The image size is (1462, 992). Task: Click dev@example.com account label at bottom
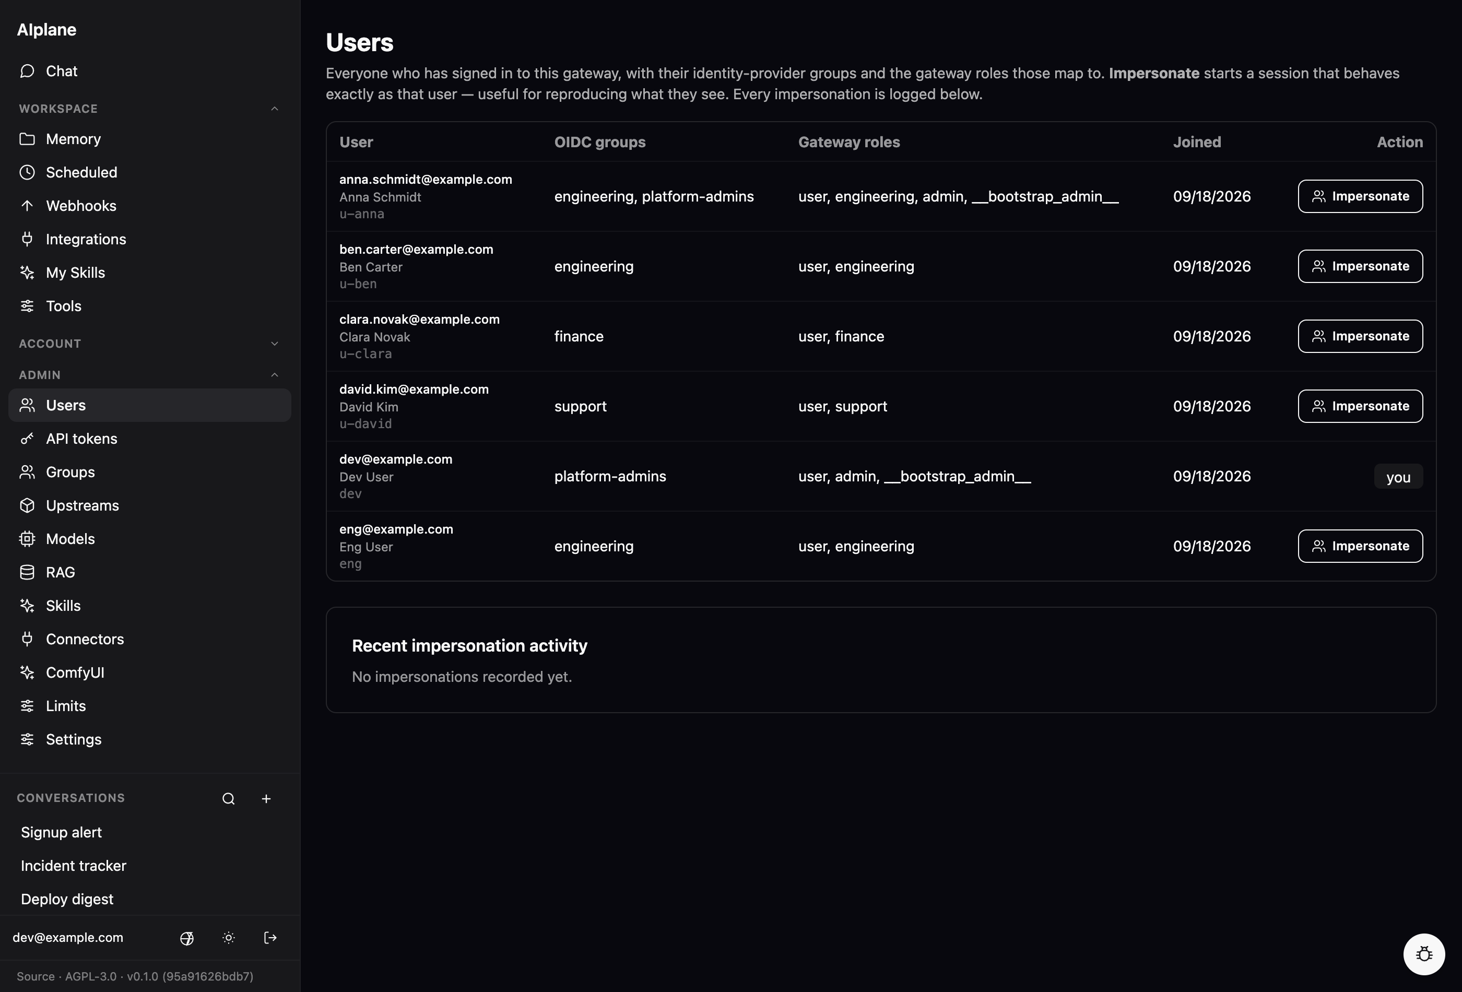[x=68, y=937]
